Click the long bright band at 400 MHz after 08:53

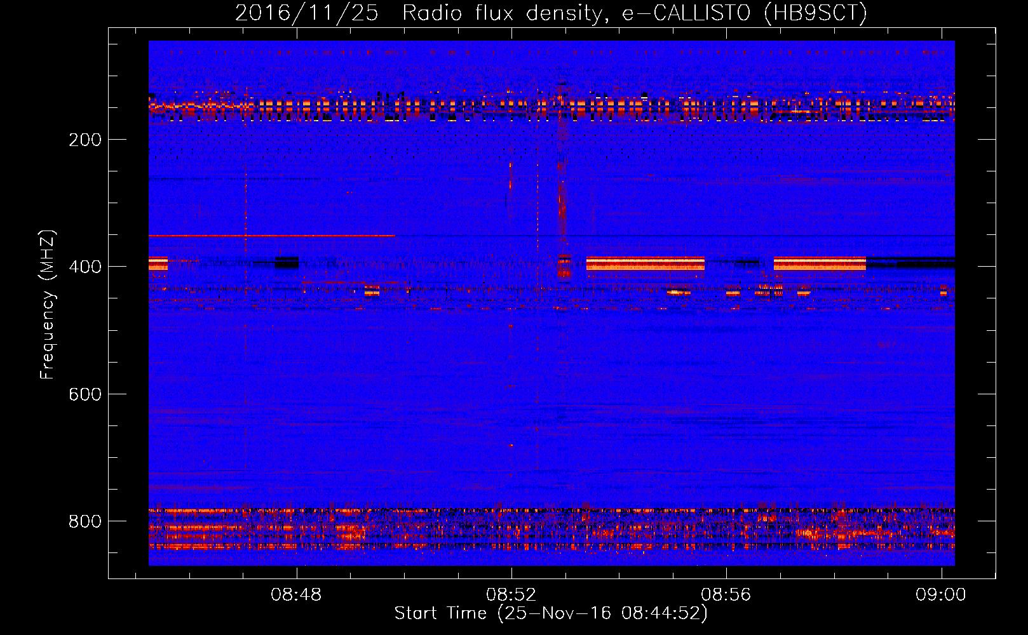646,264
